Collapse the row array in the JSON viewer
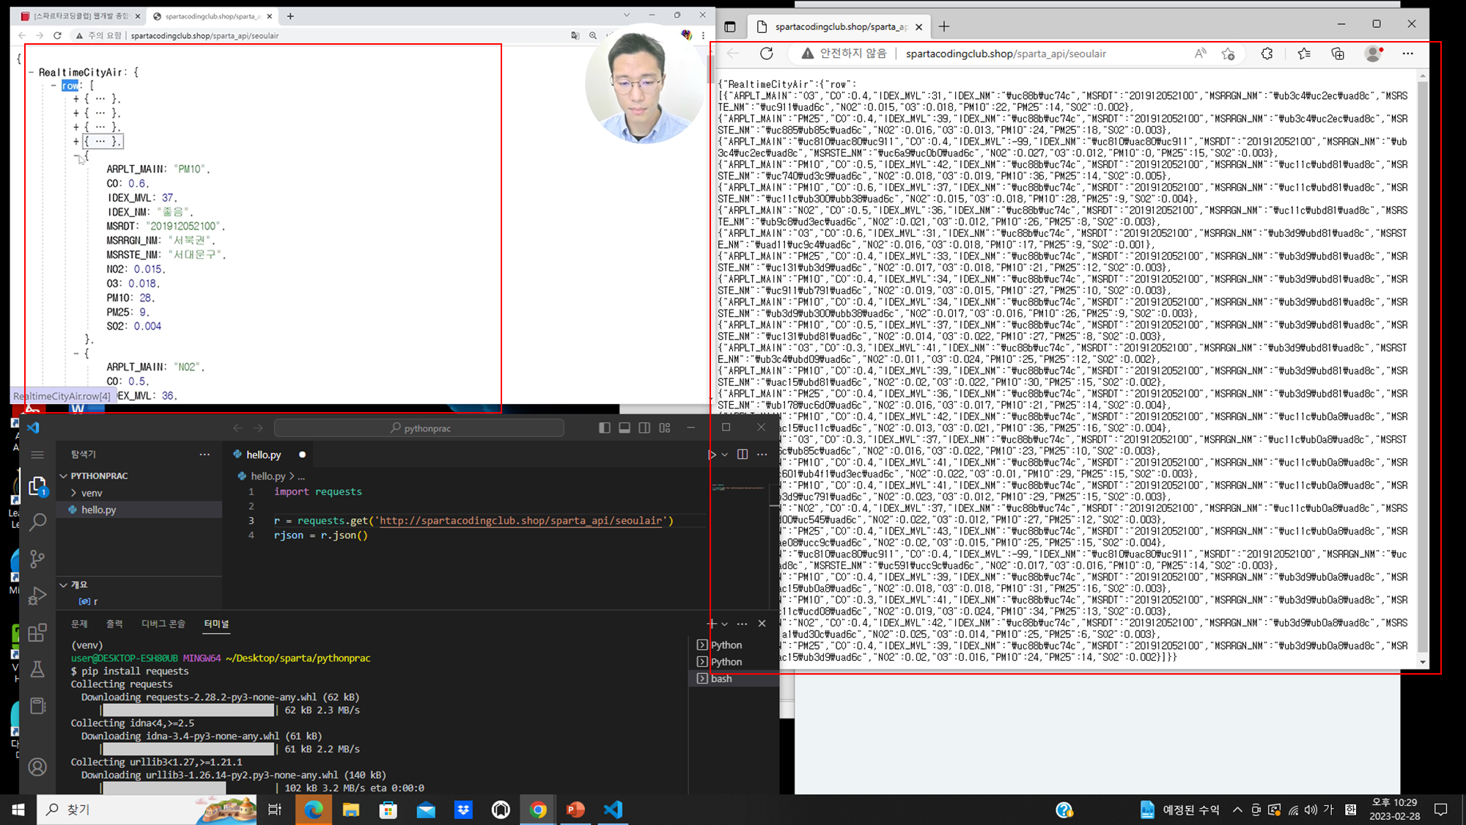Viewport: 1466px width, 825px height. (54, 86)
